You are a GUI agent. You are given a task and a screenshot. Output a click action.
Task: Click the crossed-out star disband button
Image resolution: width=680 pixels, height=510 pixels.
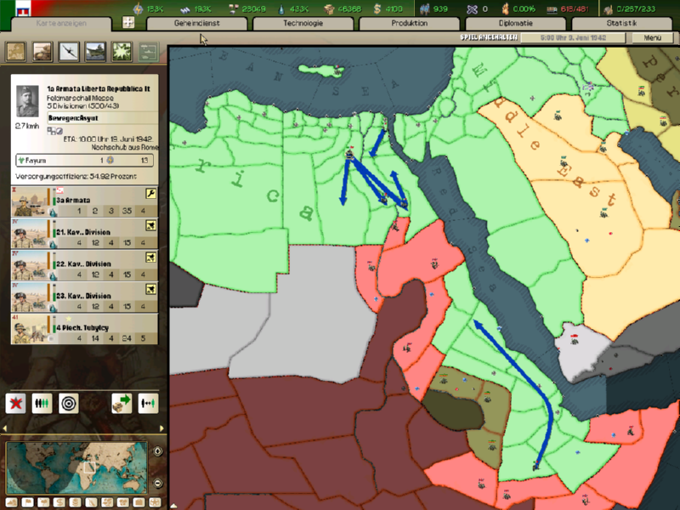pos(15,403)
